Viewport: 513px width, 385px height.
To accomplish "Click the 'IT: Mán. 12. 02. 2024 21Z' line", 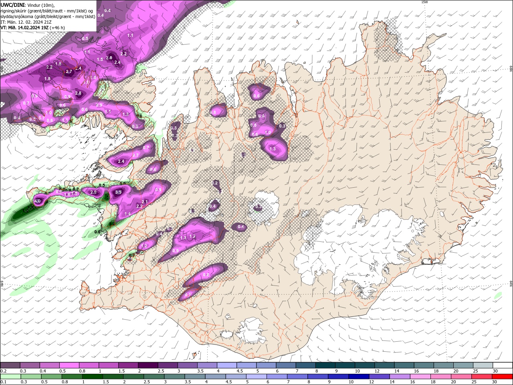I will pos(26,22).
